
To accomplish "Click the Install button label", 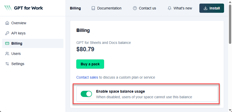I will tap(215, 8).
